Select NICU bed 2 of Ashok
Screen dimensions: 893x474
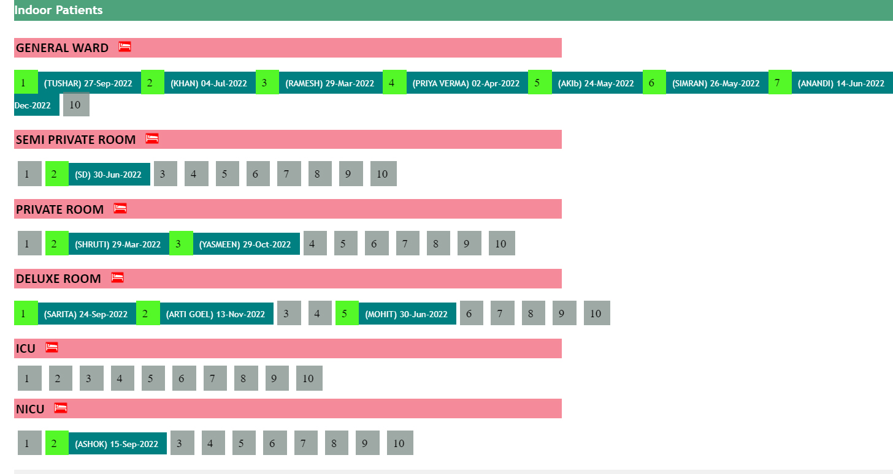57,443
